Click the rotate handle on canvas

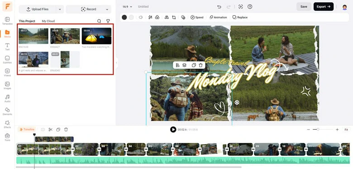pyautogui.click(x=237, y=102)
